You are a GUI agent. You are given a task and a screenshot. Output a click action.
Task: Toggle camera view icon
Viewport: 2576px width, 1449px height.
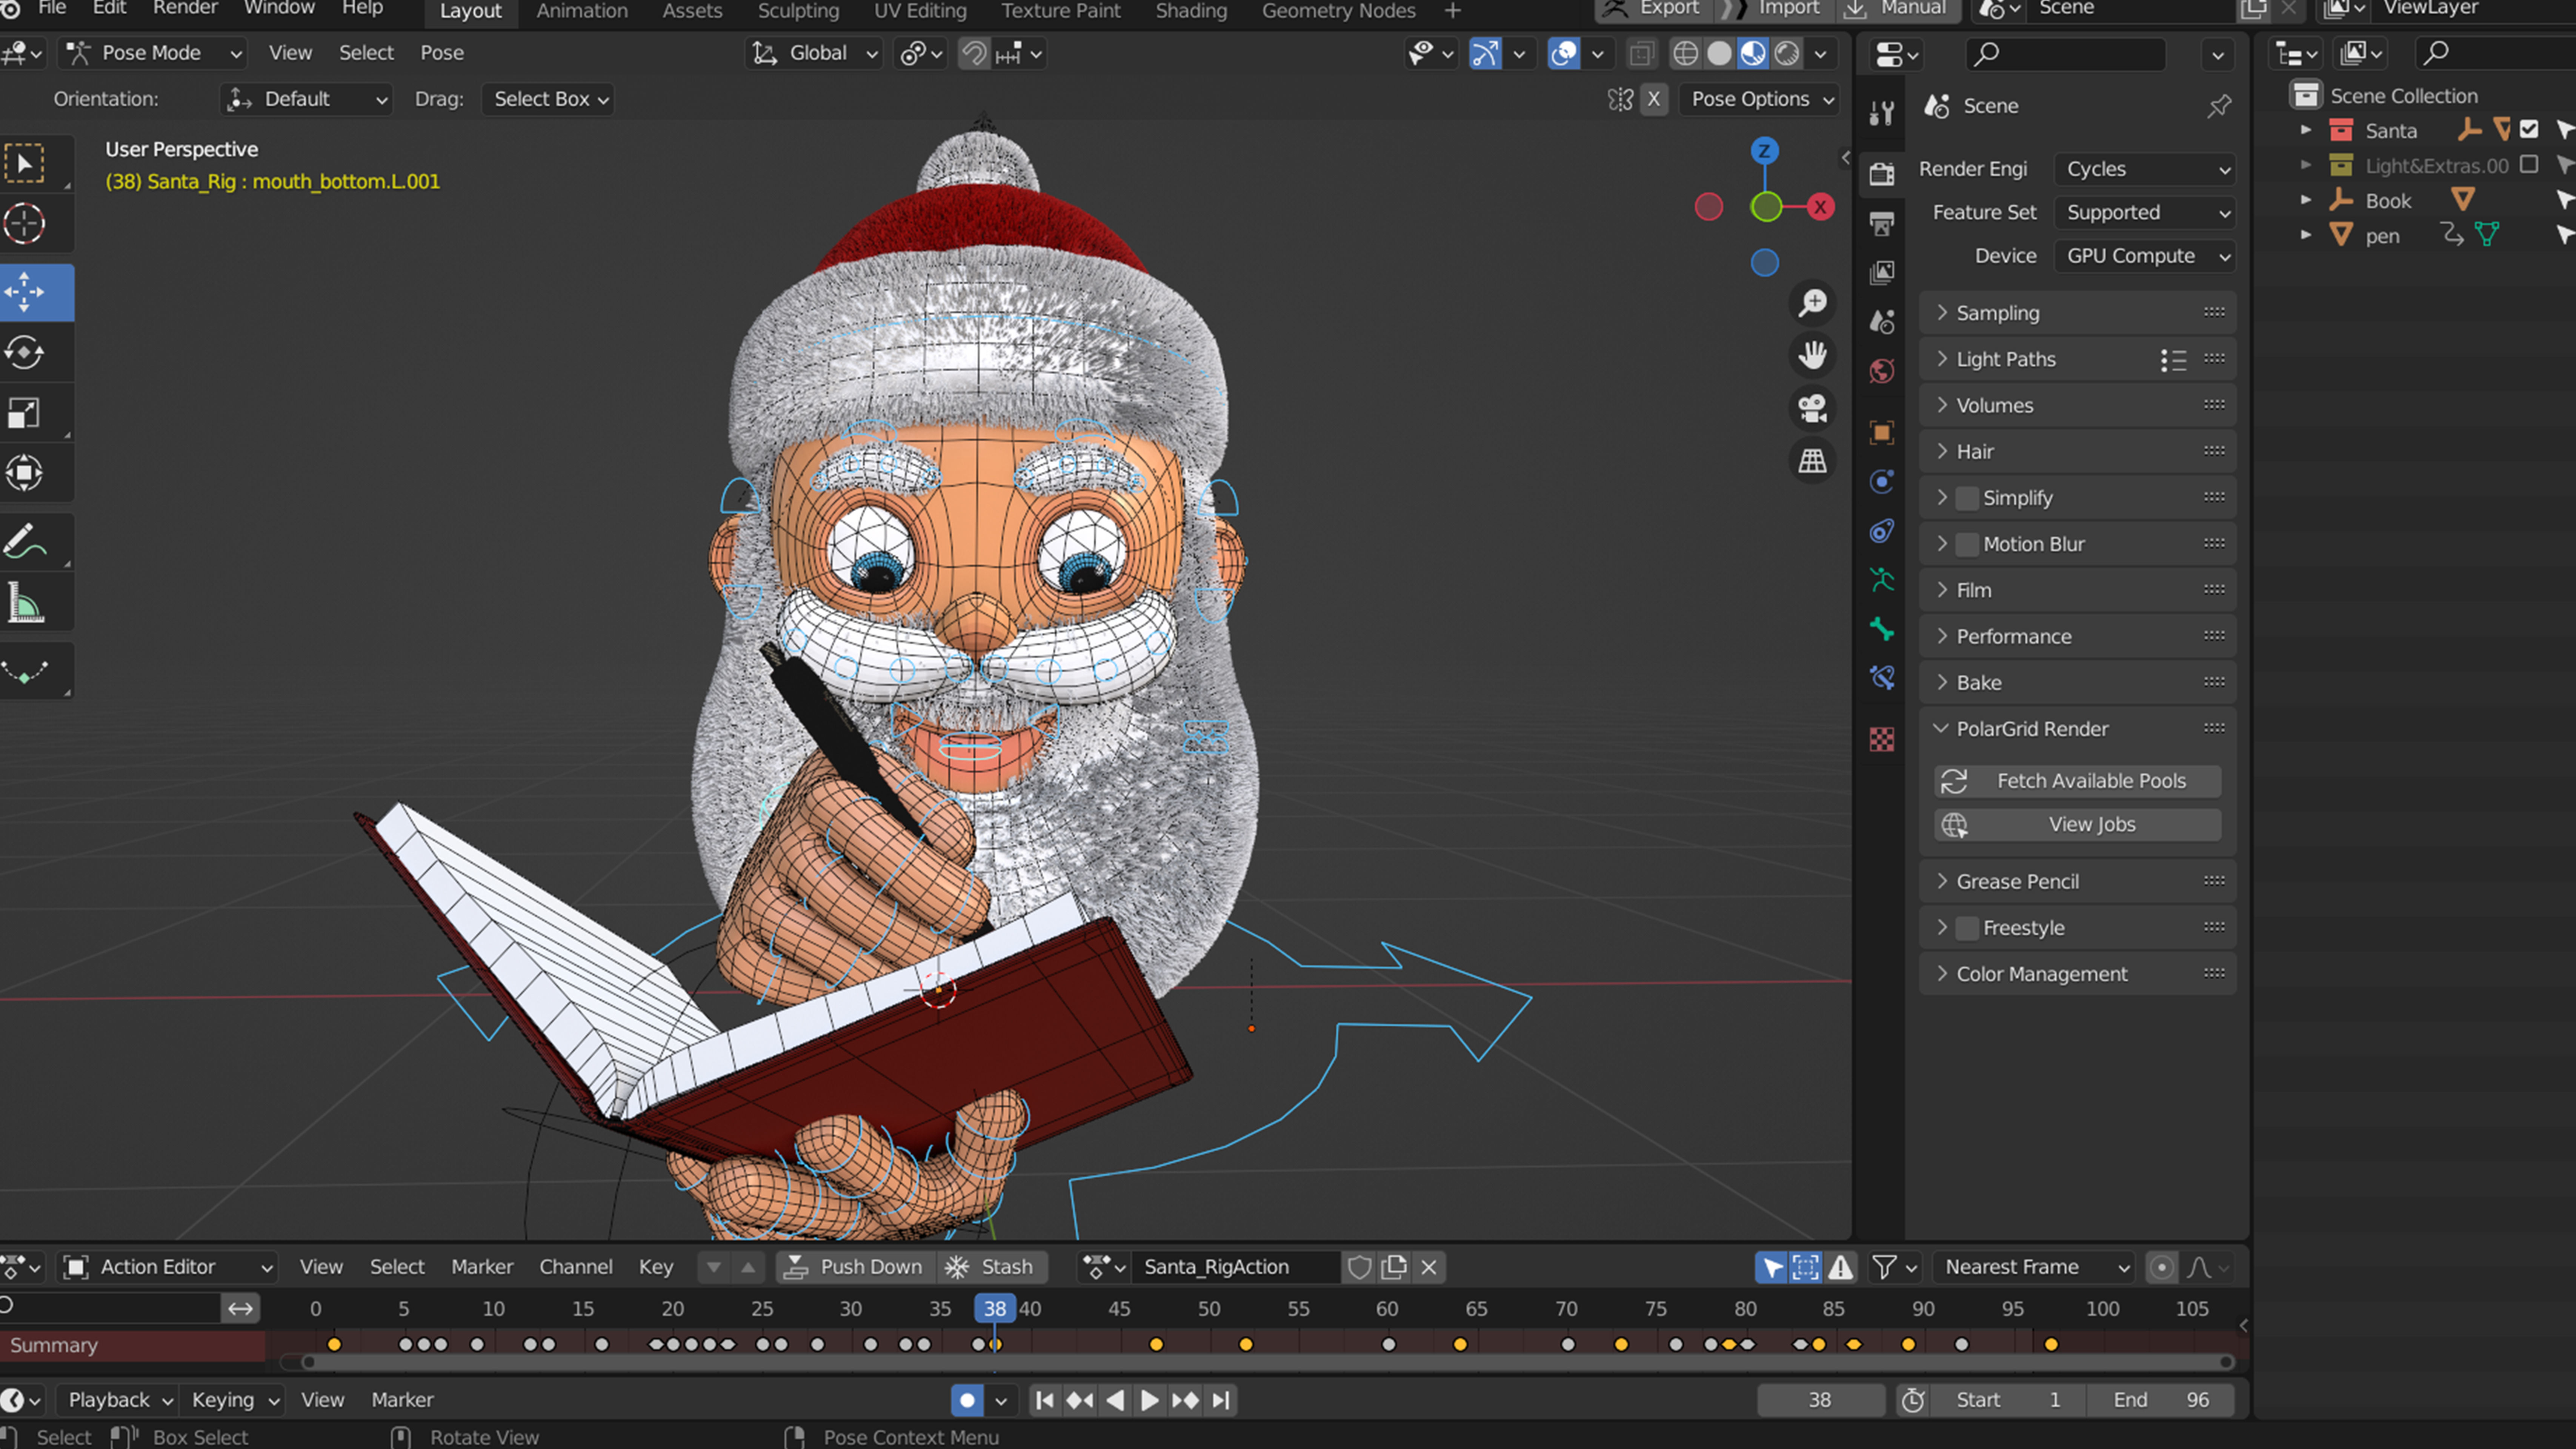coord(1812,408)
